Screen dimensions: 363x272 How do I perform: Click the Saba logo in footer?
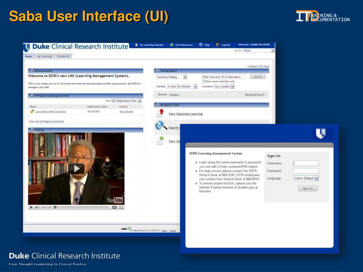pyautogui.click(x=126, y=229)
